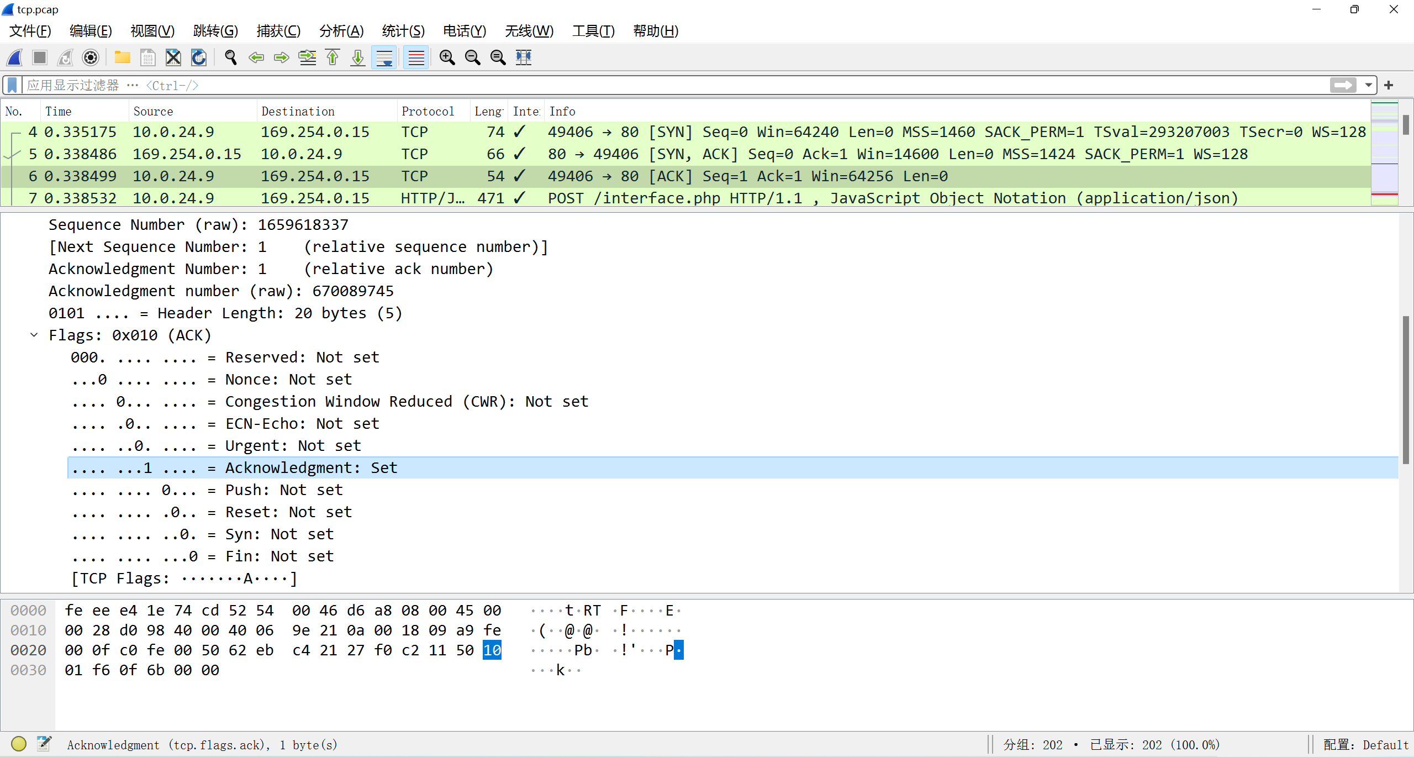This screenshot has height=757, width=1414.
Task: Click the display filter input field
Action: [x=674, y=85]
